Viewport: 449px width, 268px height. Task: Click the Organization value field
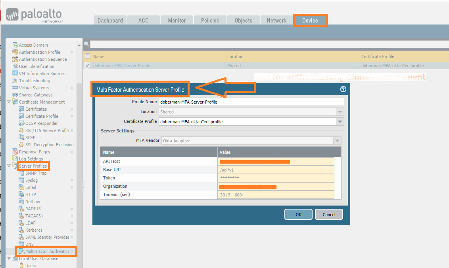[x=276, y=186]
